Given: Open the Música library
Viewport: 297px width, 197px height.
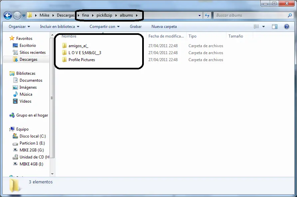Looking at the screenshot, I should [26, 94].
